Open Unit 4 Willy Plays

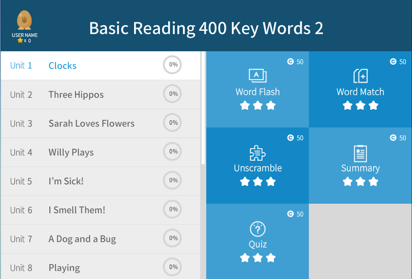[100, 152]
